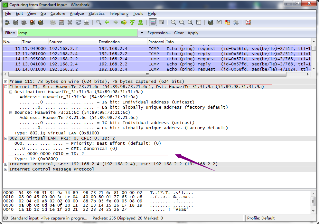Open the Analyze menu
Viewport: 319px width, 224px height.
point(77,14)
